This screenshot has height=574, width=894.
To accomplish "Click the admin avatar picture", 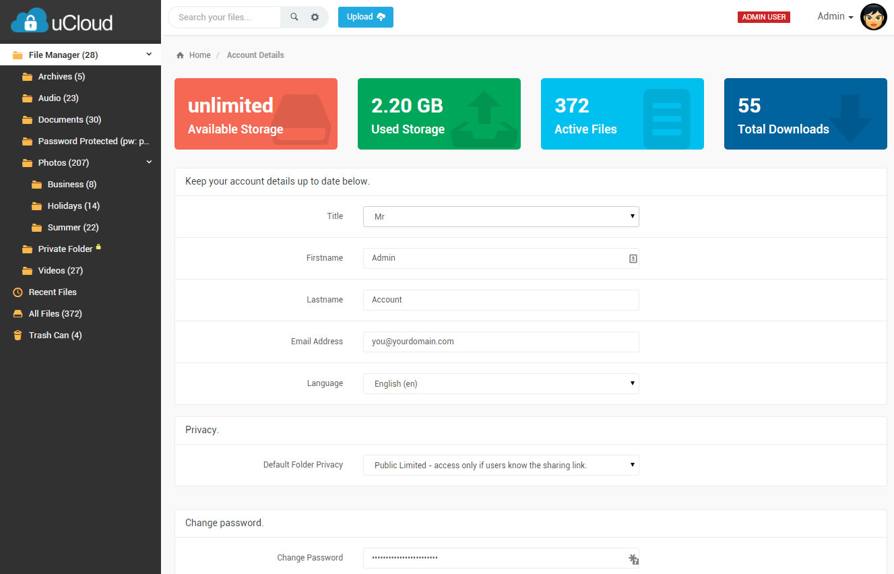I will click(873, 17).
